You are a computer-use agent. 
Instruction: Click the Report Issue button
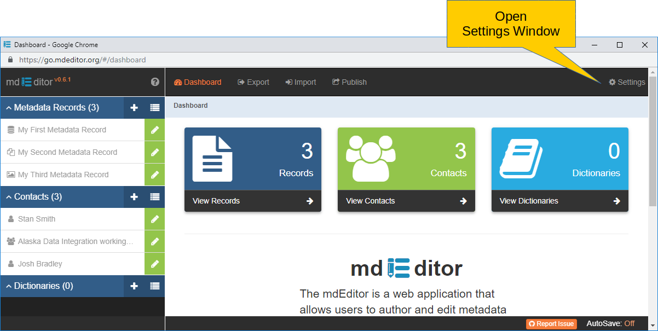point(551,324)
